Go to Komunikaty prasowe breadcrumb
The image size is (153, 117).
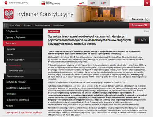click(x=42, y=25)
